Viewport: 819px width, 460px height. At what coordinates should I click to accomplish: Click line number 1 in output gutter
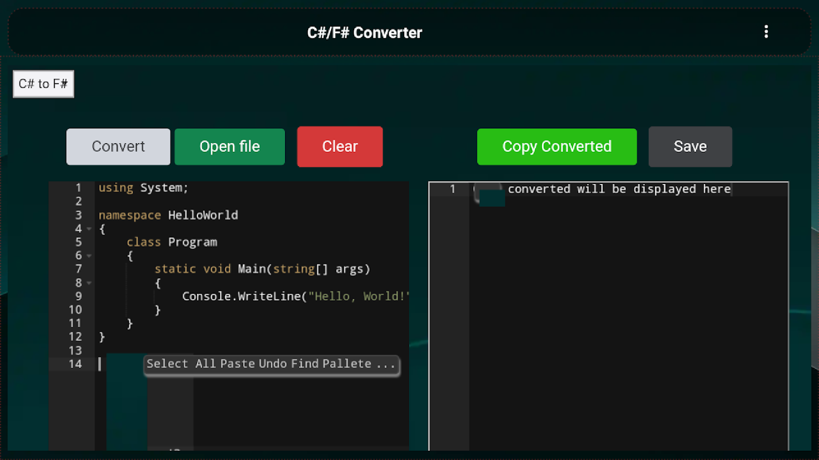tap(453, 189)
